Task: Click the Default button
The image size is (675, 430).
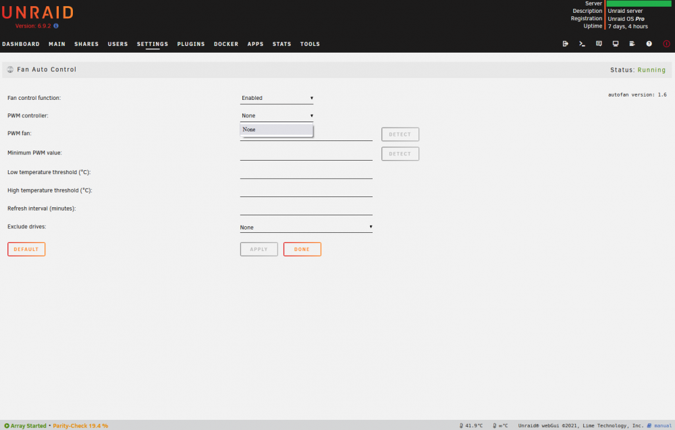Action: coord(26,249)
